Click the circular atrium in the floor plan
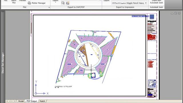Image resolution: width=183 pixels, height=103 pixels. point(88,55)
